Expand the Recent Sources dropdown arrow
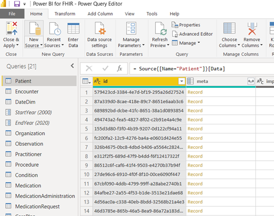Viewport: 274px width, 216px height. [62, 45]
